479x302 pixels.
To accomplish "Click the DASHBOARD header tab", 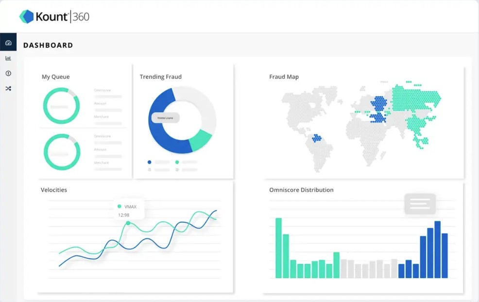I will pyautogui.click(x=48, y=45).
